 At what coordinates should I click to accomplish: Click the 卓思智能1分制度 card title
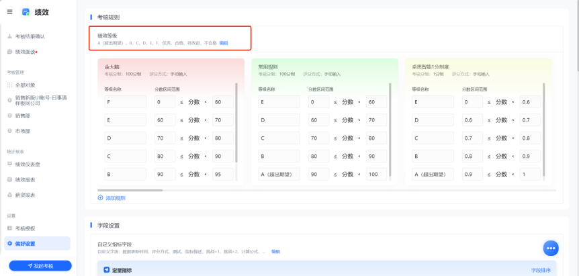point(430,67)
